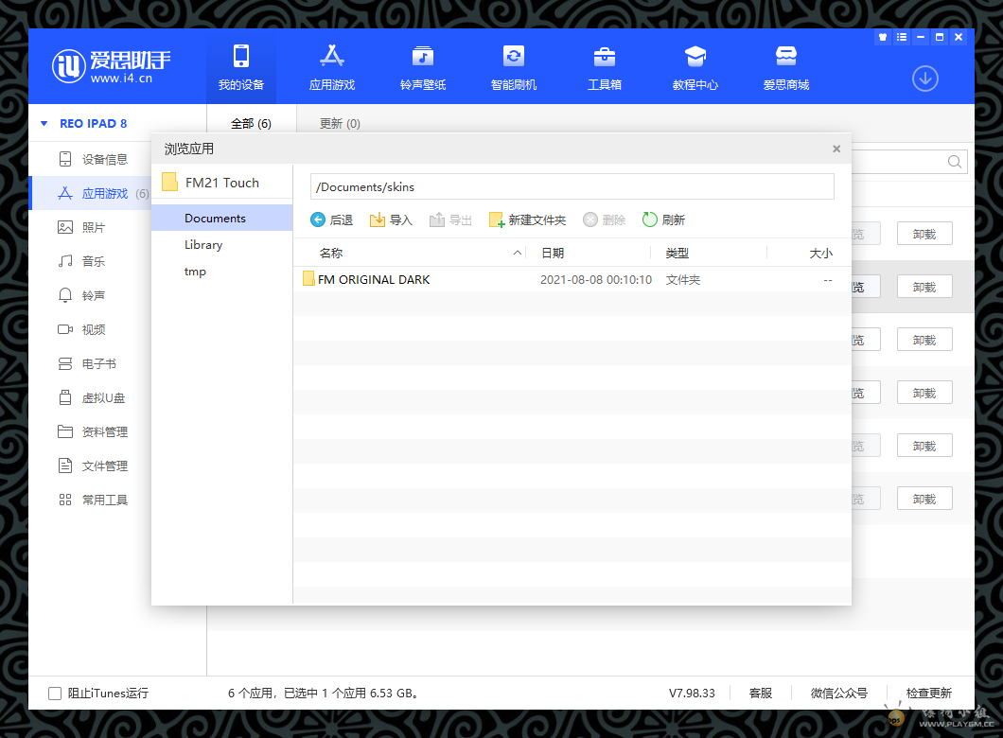Open the 工具箱 toolbox
The height and width of the screenshot is (738, 1003).
pos(604,66)
